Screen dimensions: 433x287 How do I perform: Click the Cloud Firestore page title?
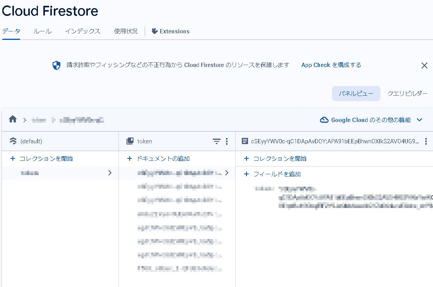pos(50,11)
